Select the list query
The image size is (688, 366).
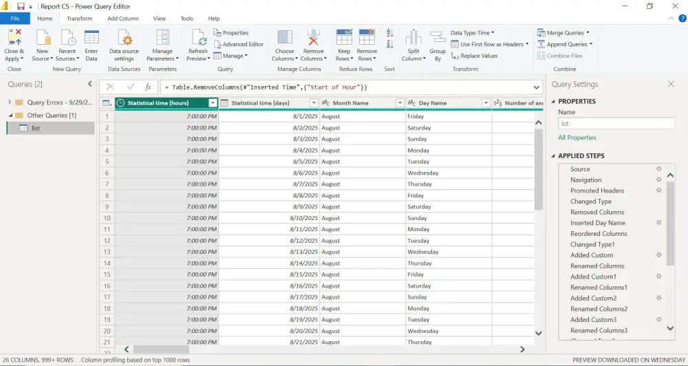tap(50, 128)
